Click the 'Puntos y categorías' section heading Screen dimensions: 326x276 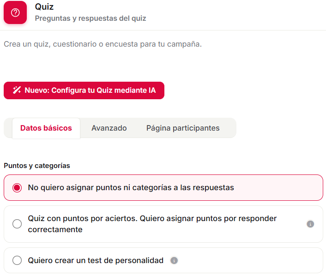[x=37, y=166]
